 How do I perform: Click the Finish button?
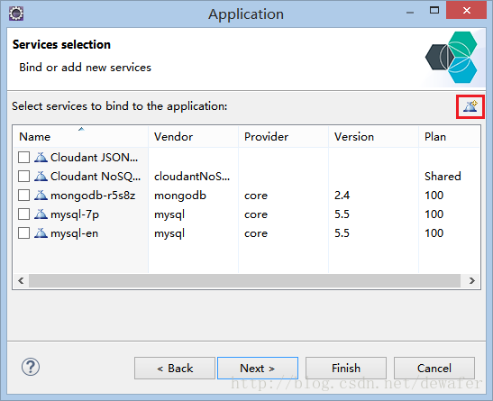pos(346,368)
